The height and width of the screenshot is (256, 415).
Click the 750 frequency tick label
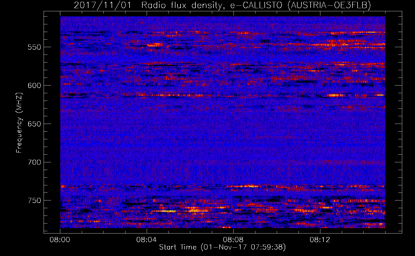pyautogui.click(x=34, y=200)
